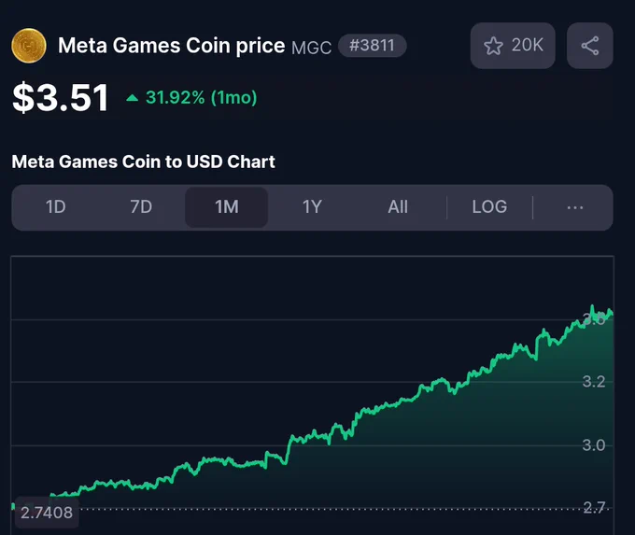Open the share icon button
Screen dimensions: 635x535
click(589, 46)
